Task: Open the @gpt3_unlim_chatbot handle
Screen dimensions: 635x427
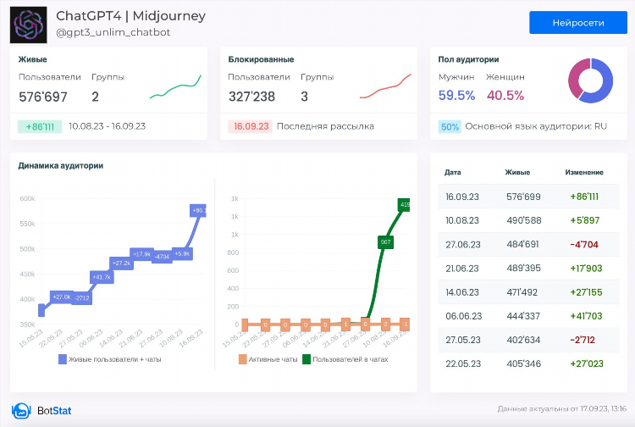Action: (x=113, y=32)
